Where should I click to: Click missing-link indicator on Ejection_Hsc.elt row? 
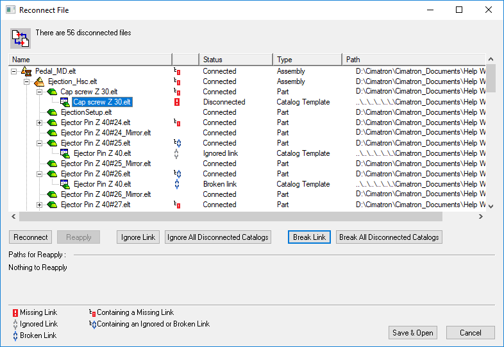tap(177, 81)
